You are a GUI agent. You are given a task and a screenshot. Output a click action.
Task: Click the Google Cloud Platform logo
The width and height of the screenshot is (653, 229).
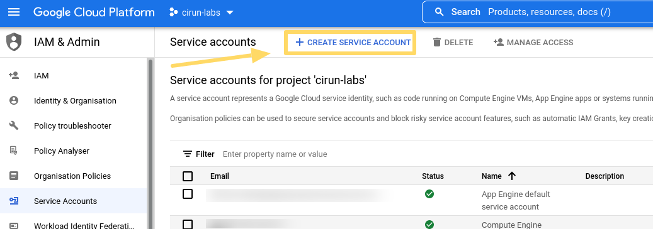point(94,13)
